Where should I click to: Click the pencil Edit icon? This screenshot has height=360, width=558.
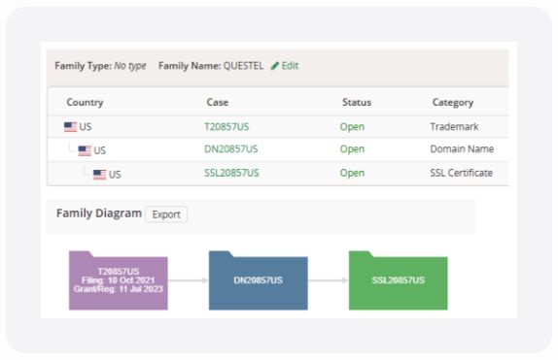point(274,66)
